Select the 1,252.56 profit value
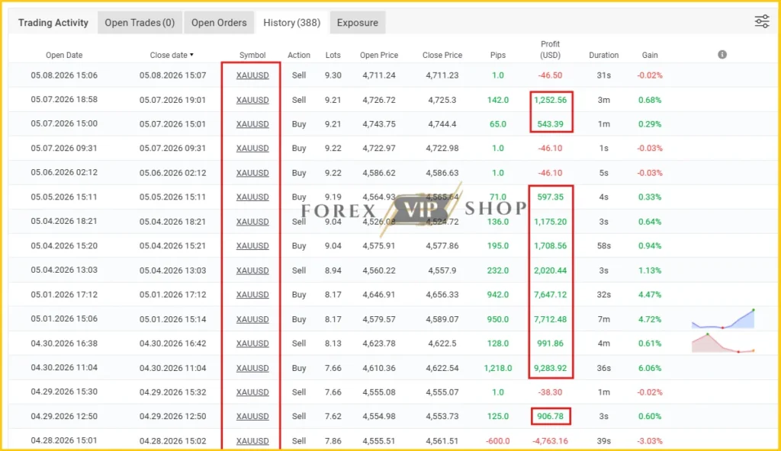This screenshot has width=781, height=451. 551,100
